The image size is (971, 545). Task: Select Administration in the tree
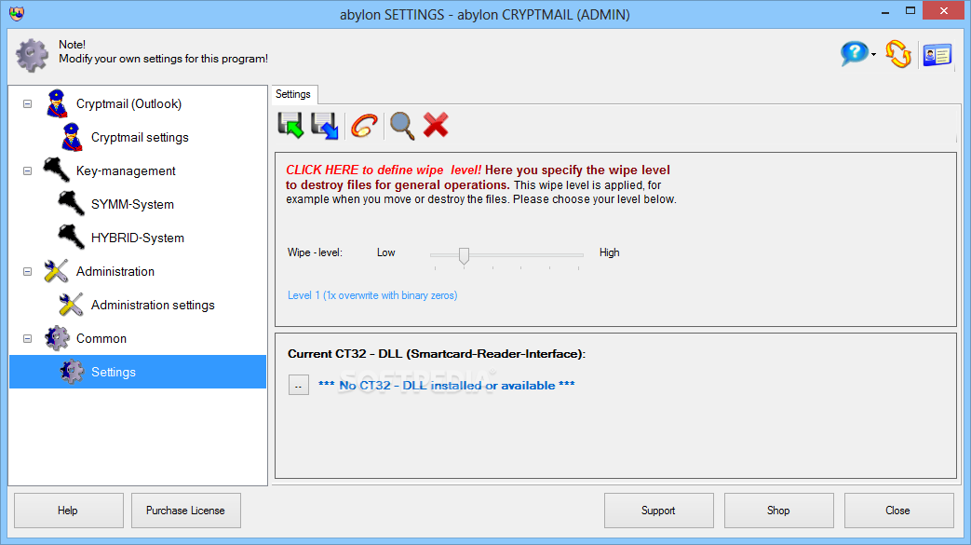point(115,272)
